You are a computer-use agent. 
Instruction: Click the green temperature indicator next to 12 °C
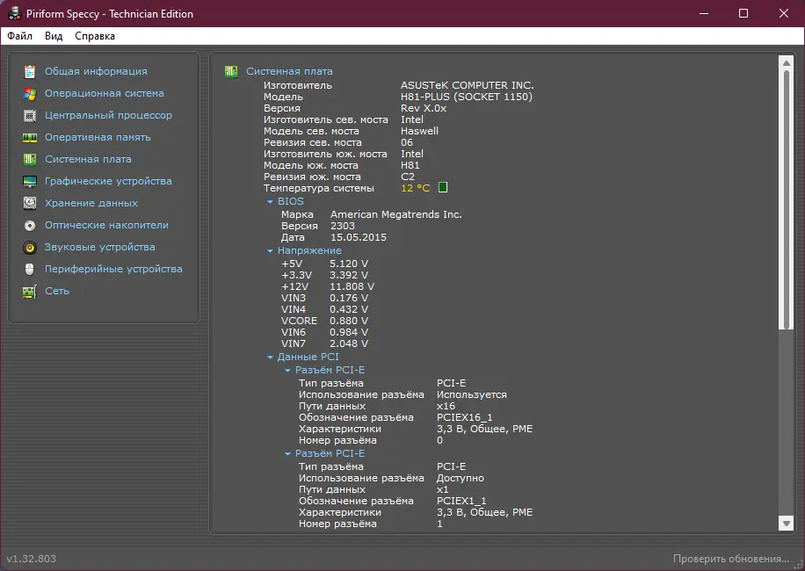[x=443, y=187]
